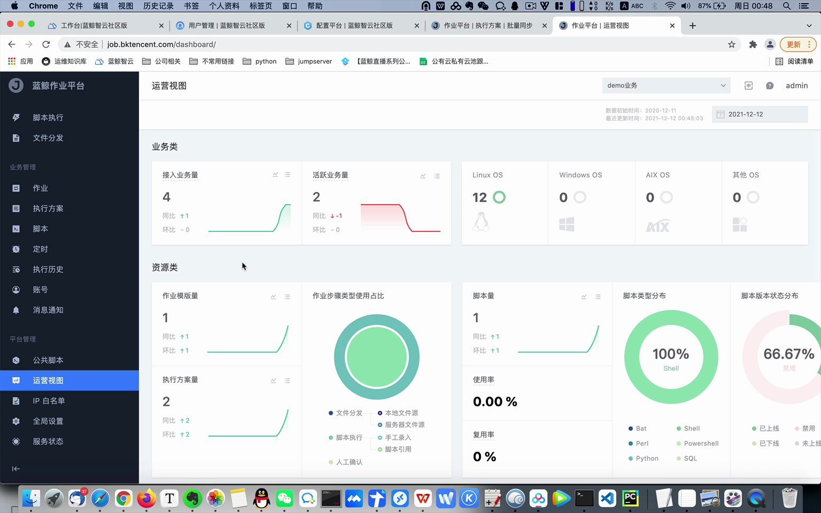Reload the current page
This screenshot has height=513, width=821.
(x=46, y=44)
